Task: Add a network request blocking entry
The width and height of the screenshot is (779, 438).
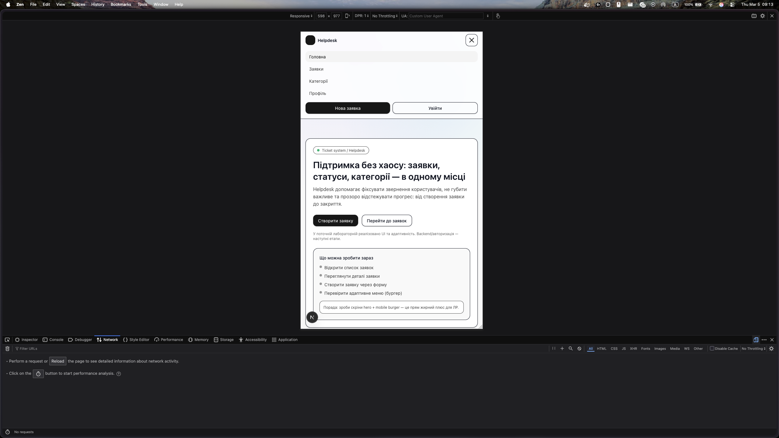Action: [x=562, y=349]
